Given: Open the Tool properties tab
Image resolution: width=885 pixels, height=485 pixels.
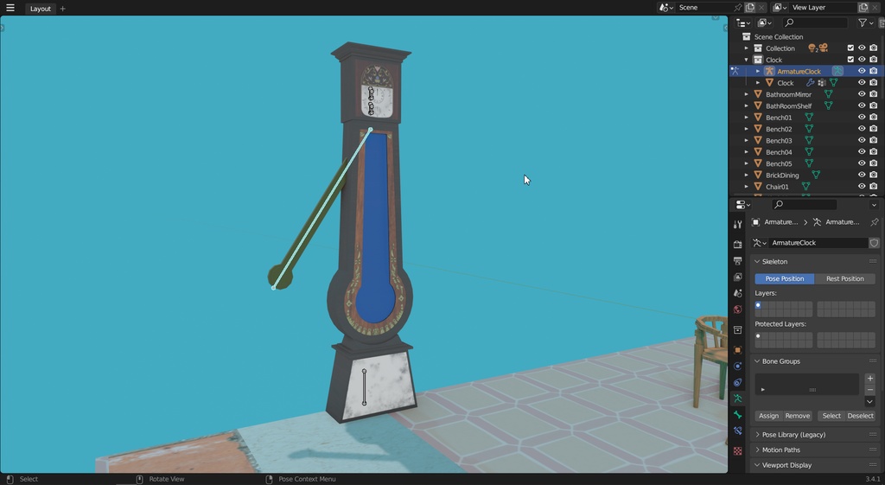Looking at the screenshot, I should point(737,224).
